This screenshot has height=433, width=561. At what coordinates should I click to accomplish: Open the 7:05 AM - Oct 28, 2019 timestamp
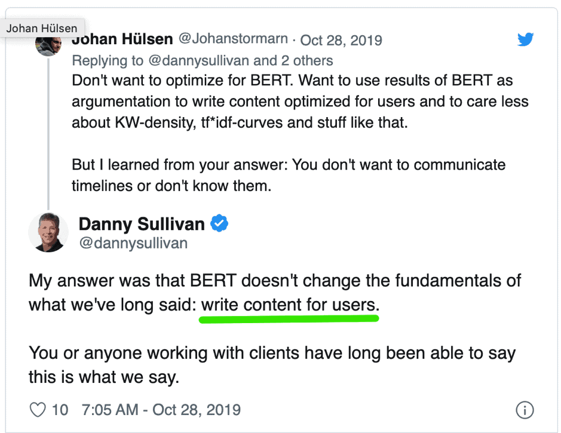coord(161,410)
